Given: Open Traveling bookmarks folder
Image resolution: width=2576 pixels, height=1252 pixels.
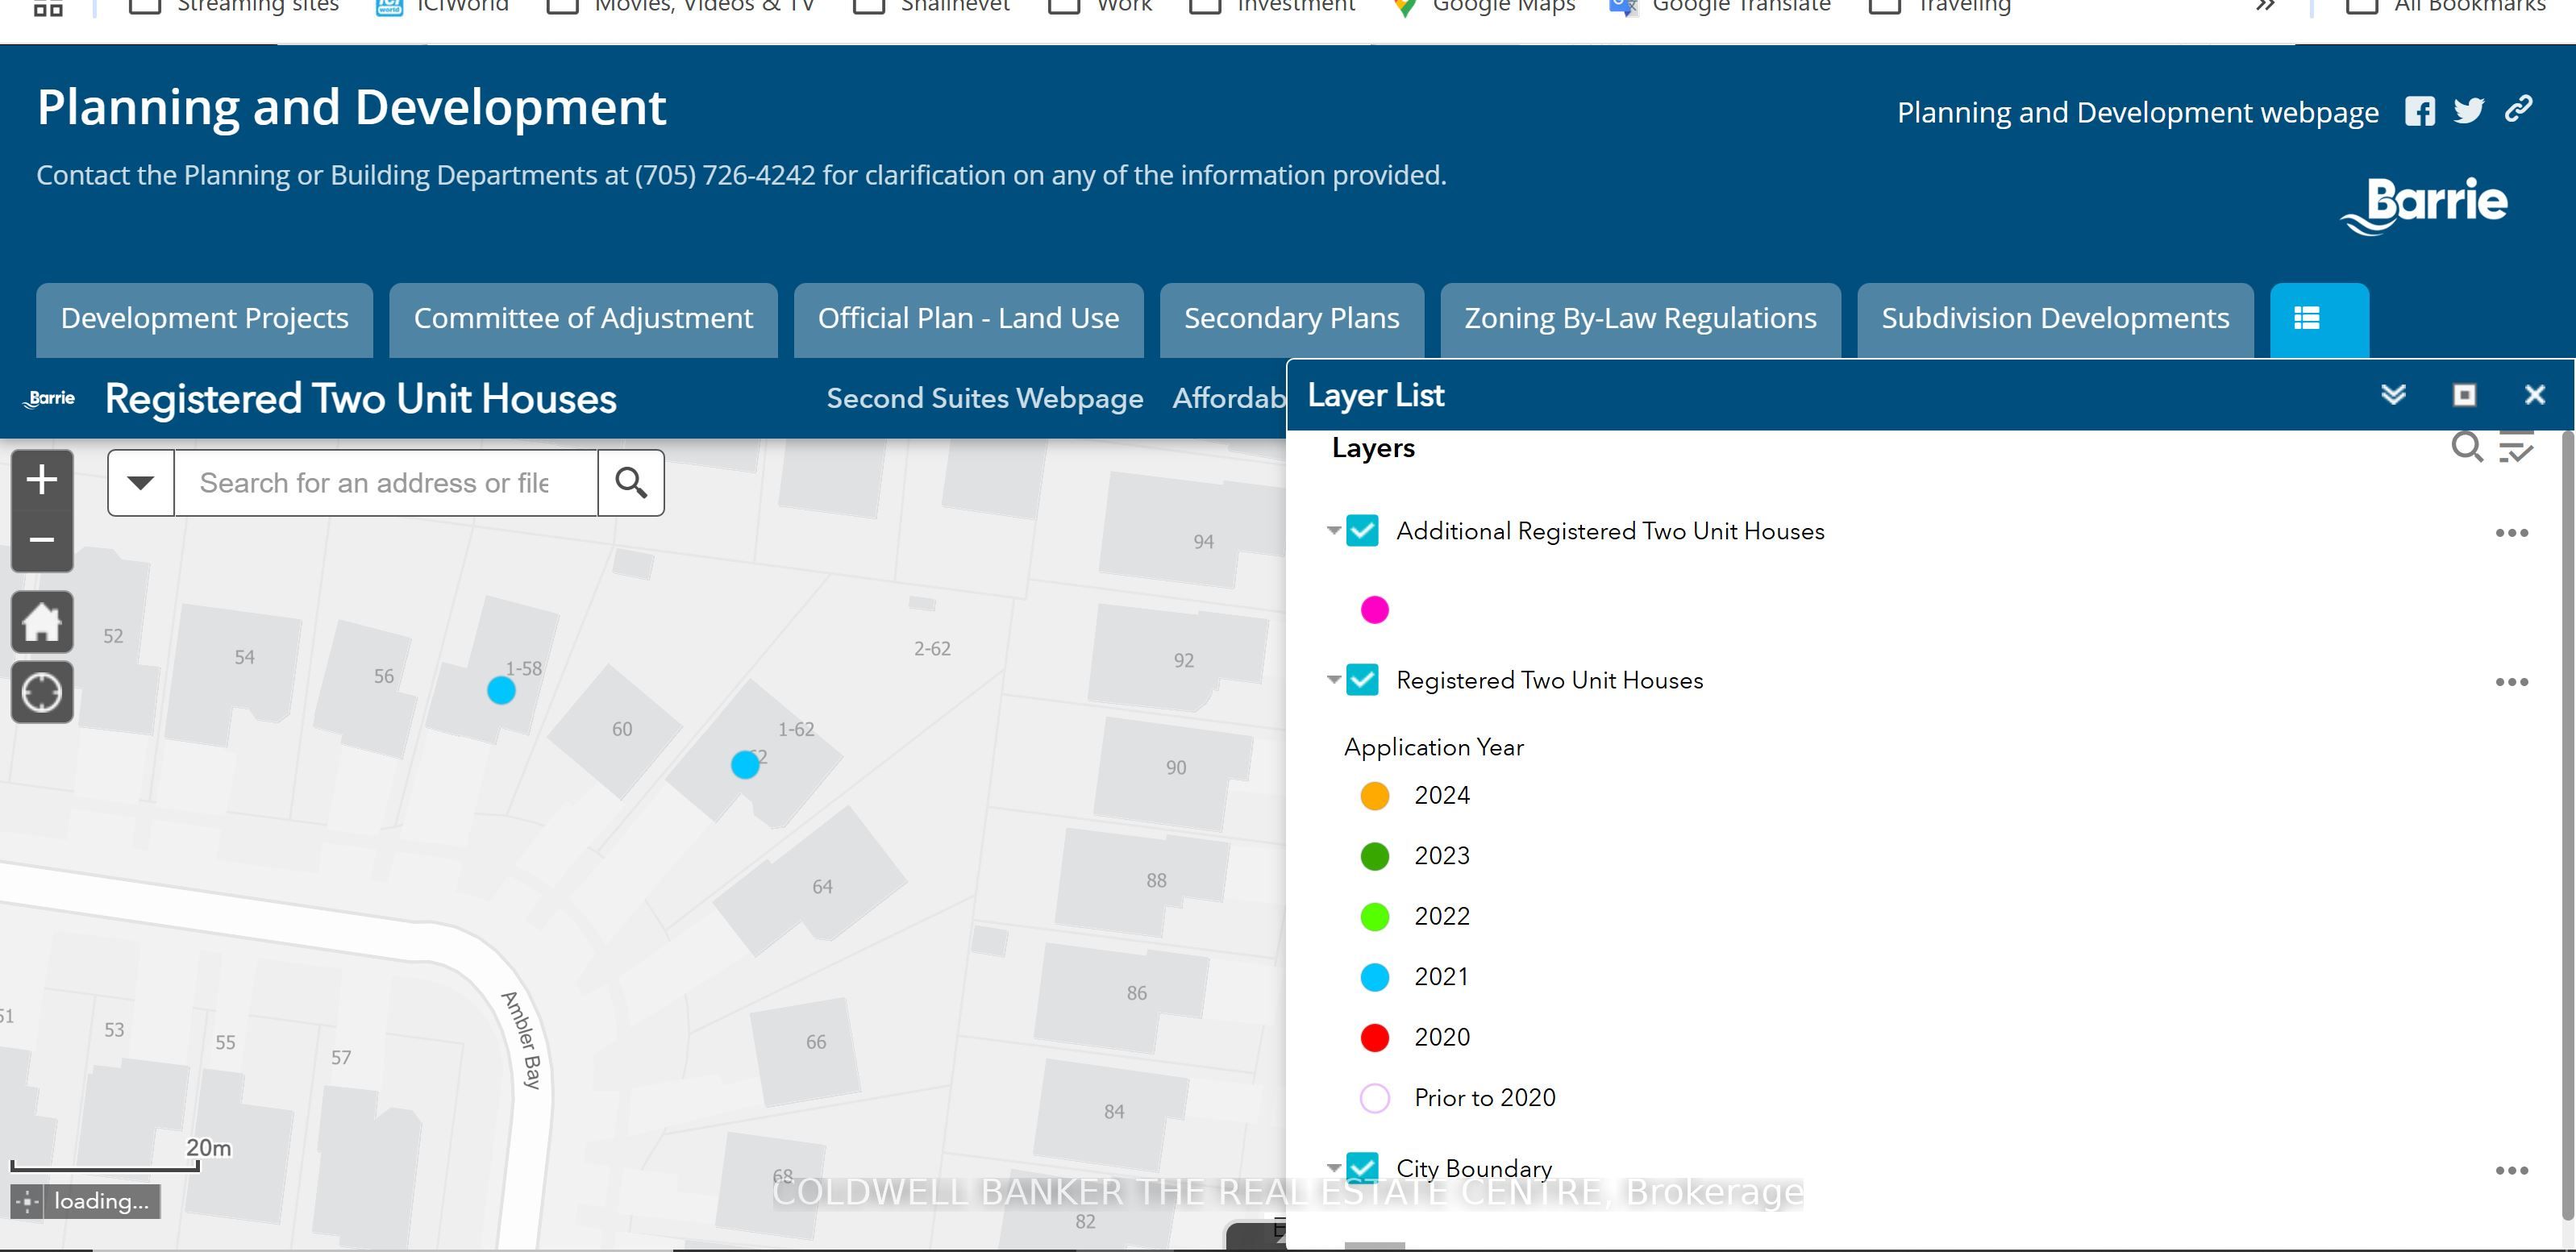Looking at the screenshot, I should point(1940,6).
